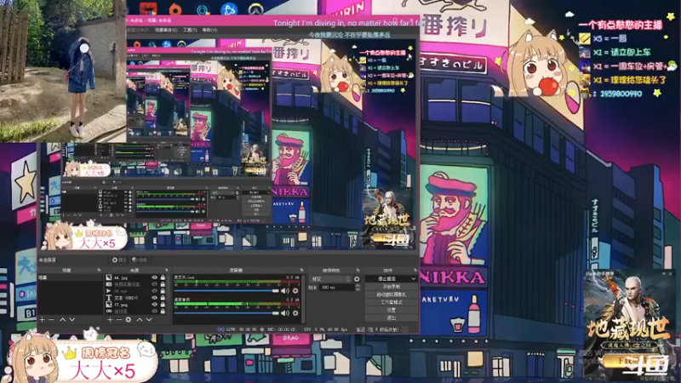The height and width of the screenshot is (383, 681).
Task: Open the 帮助(H) menu
Action: click(x=209, y=30)
